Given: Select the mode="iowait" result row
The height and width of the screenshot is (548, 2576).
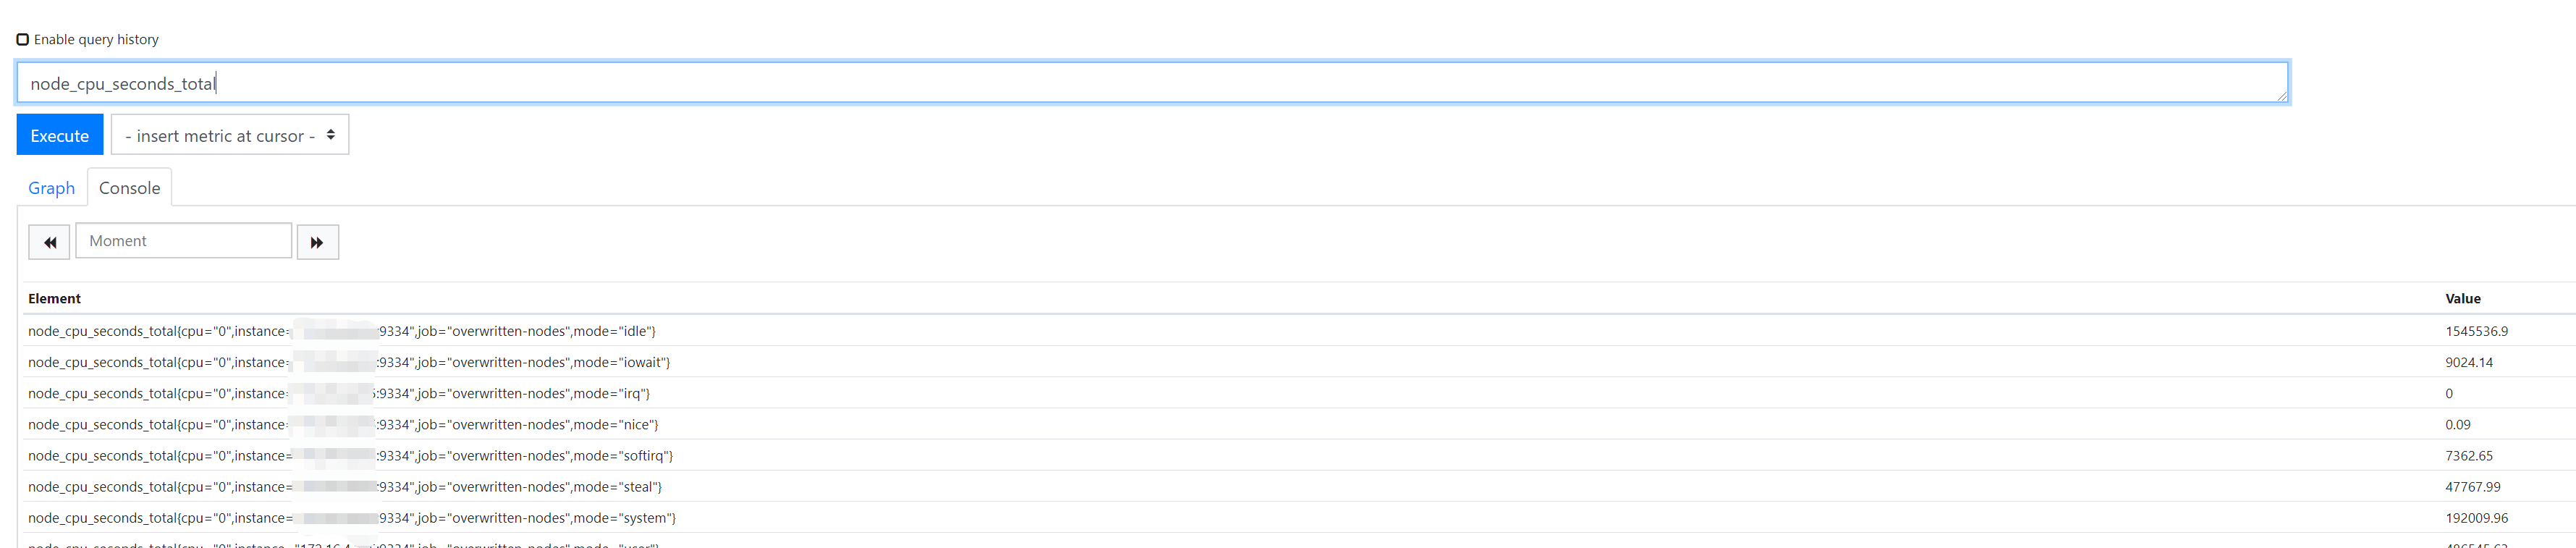Looking at the screenshot, I should click(x=349, y=362).
